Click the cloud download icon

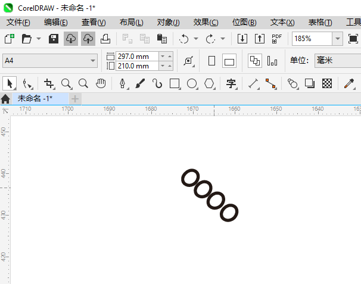(71, 39)
